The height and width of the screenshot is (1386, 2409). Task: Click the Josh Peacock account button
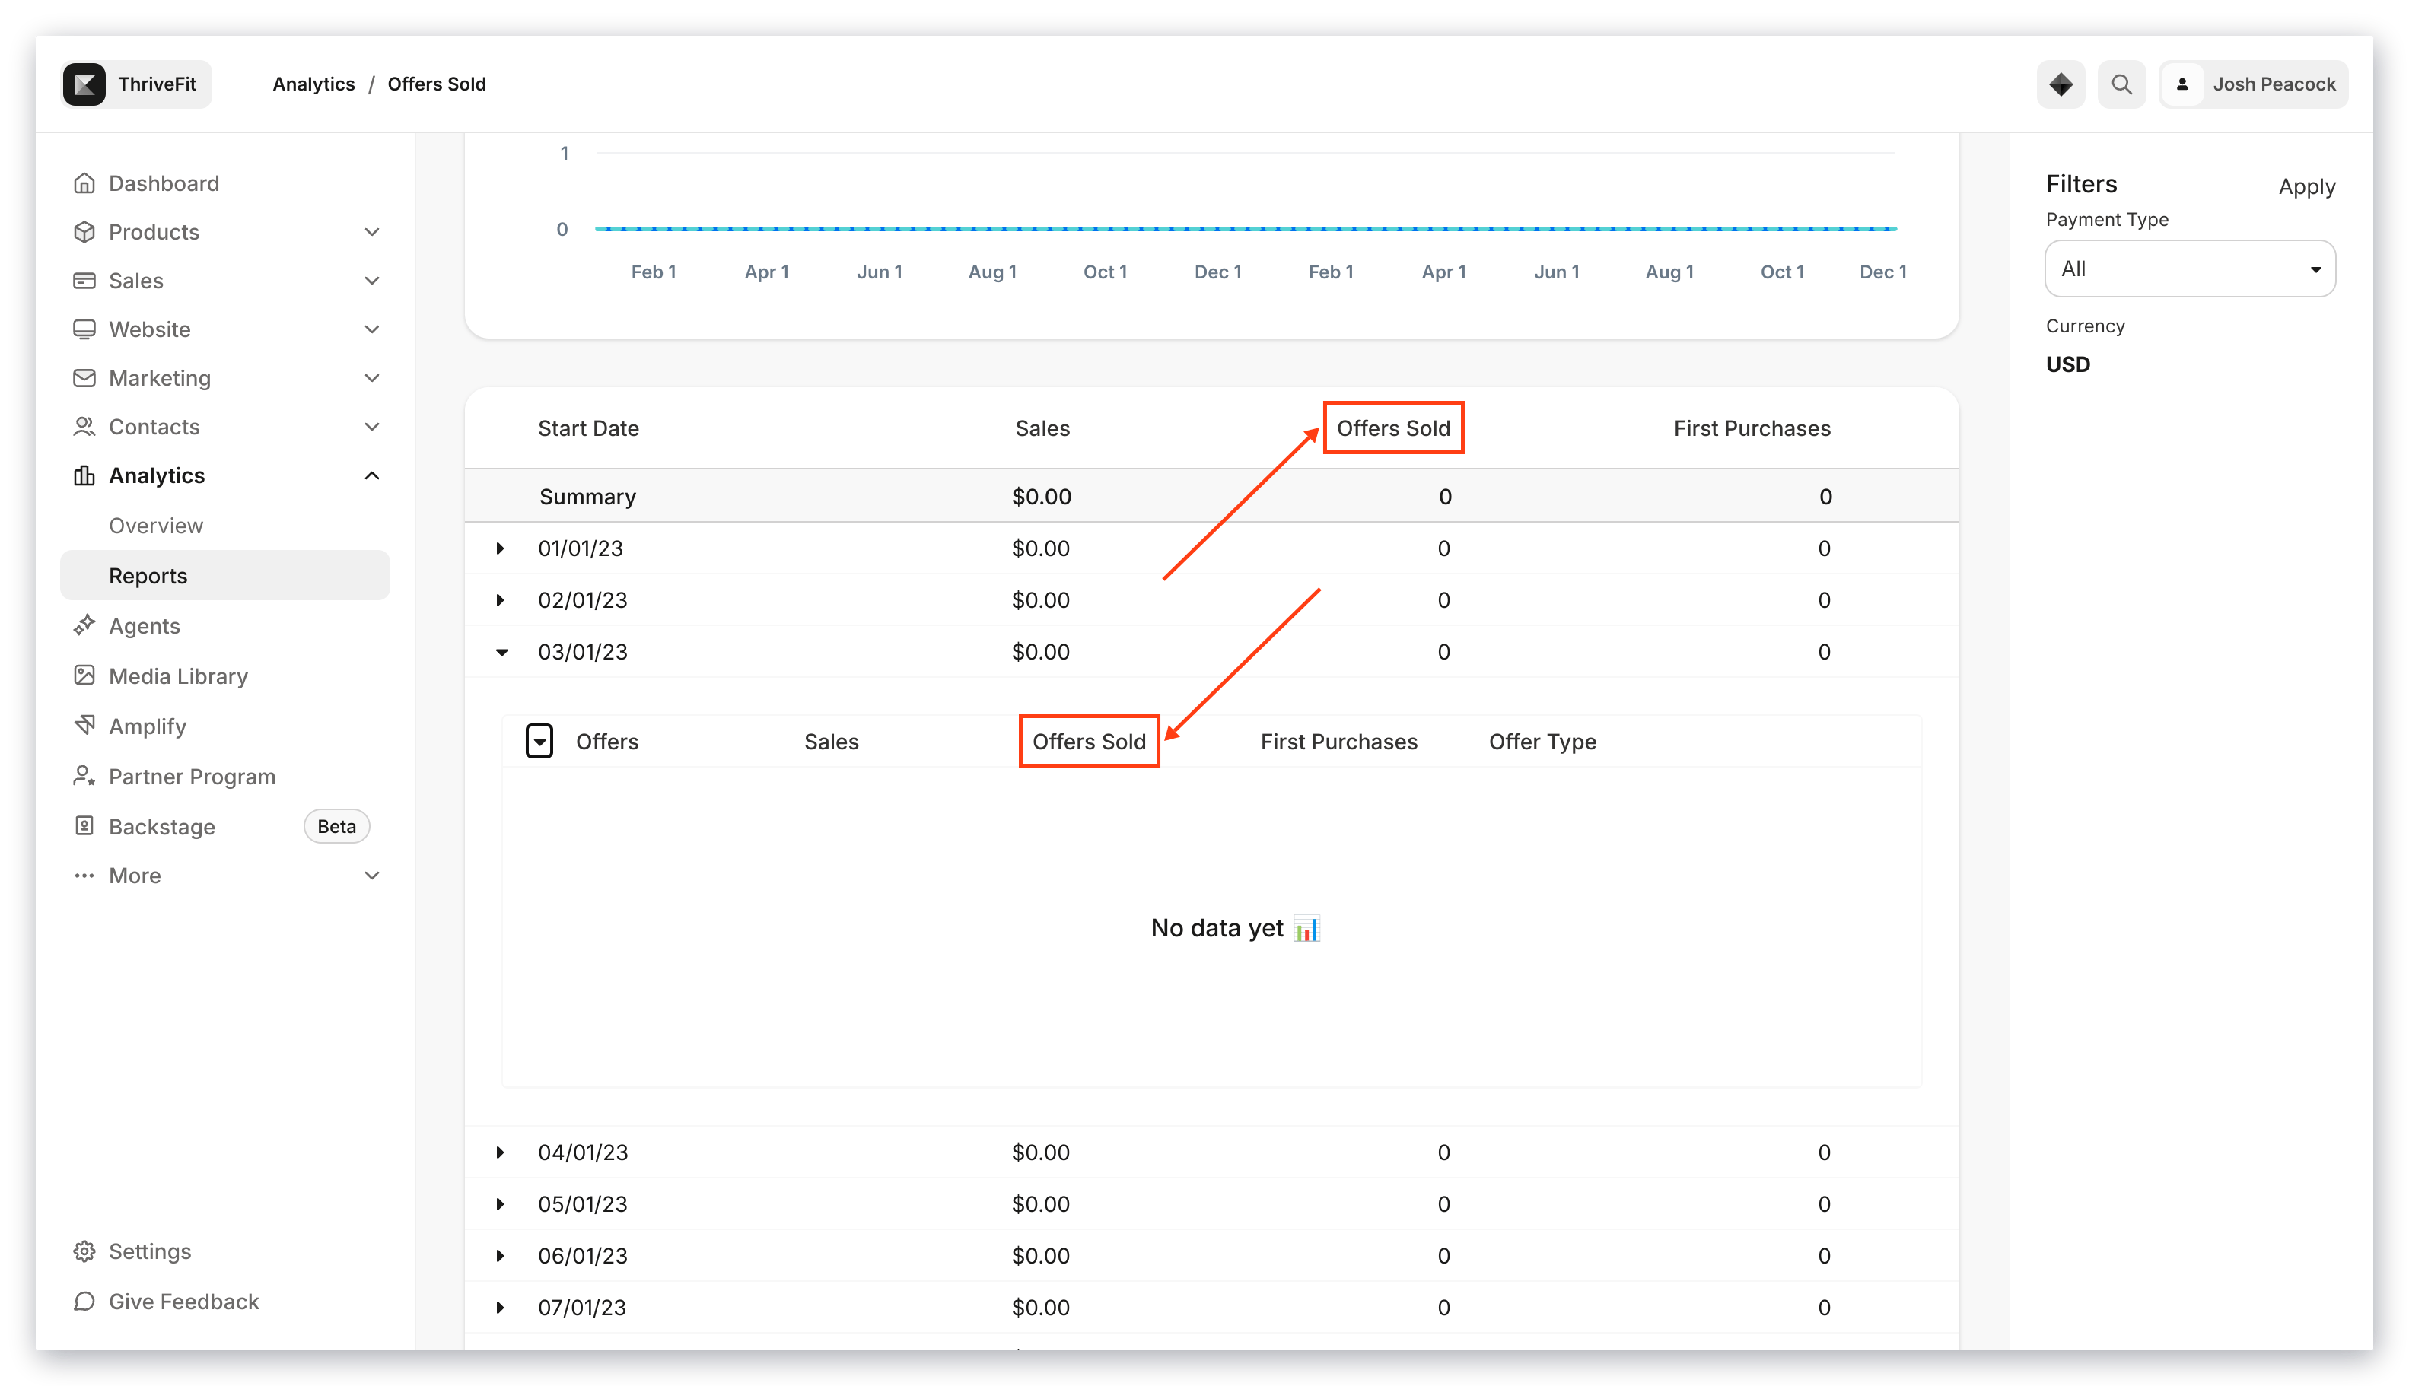2253,84
